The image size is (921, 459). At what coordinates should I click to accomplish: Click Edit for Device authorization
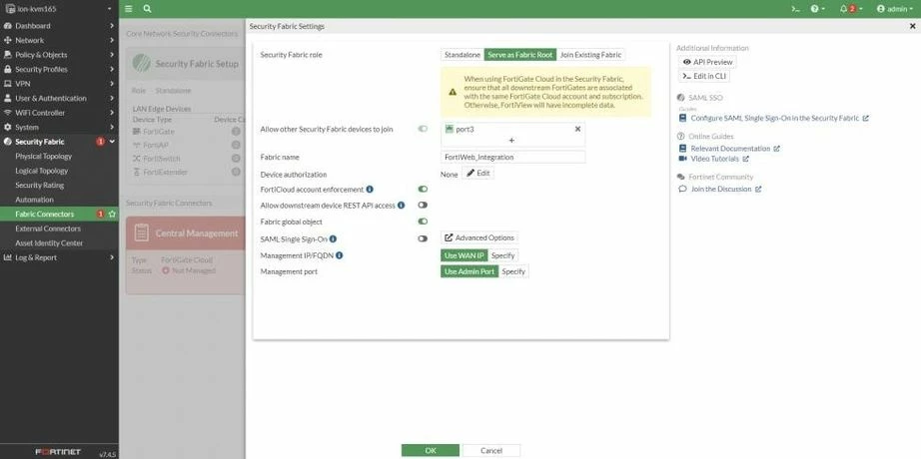[x=477, y=174]
